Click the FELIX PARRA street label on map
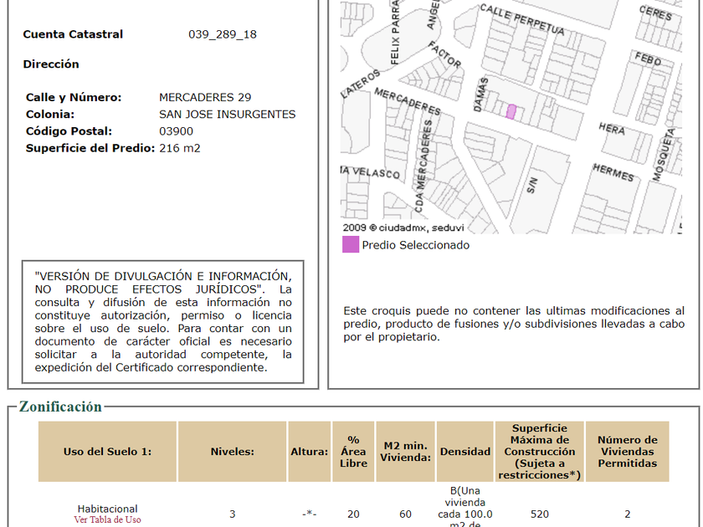Viewport: 703px width, 527px height. coord(394,33)
